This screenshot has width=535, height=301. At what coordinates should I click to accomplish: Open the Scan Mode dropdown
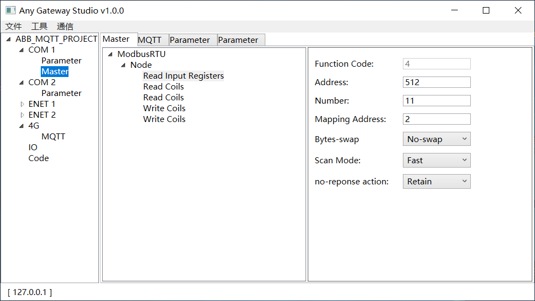(437, 161)
